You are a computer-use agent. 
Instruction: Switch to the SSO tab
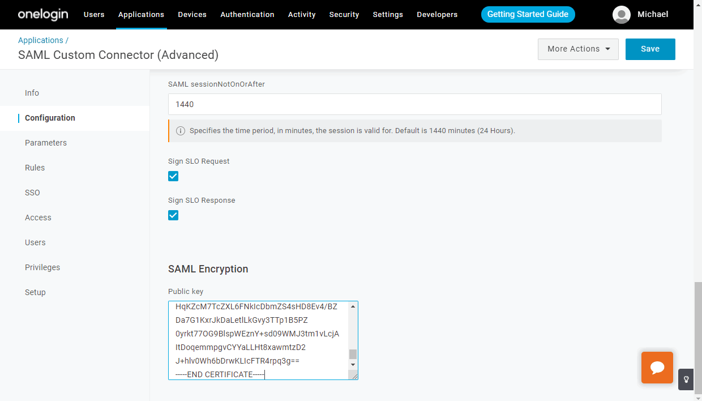coord(32,193)
